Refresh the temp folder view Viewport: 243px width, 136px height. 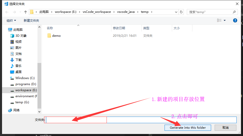pyautogui.click(x=181, y=12)
